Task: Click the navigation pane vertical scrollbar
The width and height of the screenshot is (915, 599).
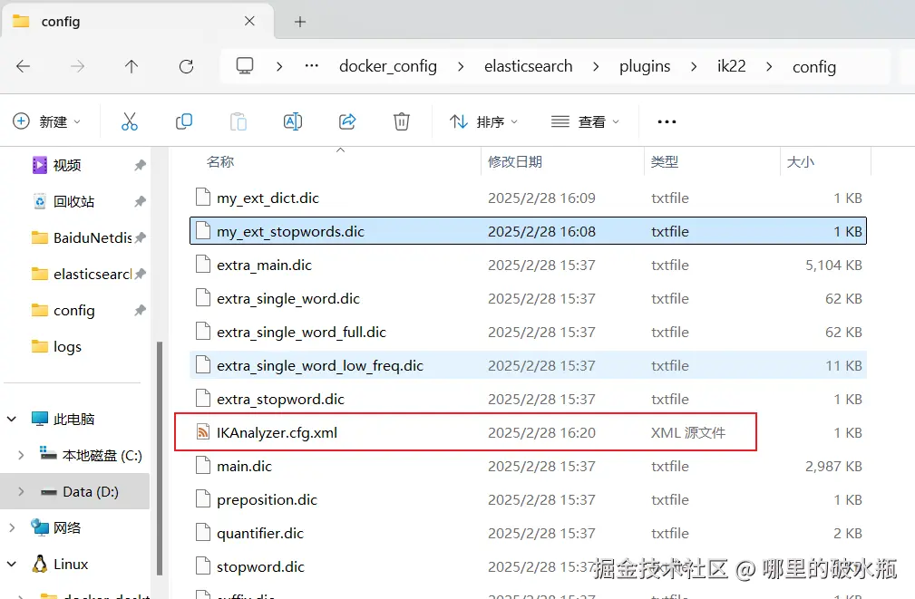Action: click(160, 458)
